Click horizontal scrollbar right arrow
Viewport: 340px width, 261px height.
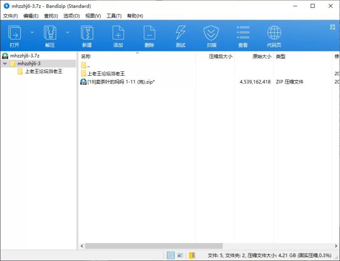pyautogui.click(x=336, y=246)
